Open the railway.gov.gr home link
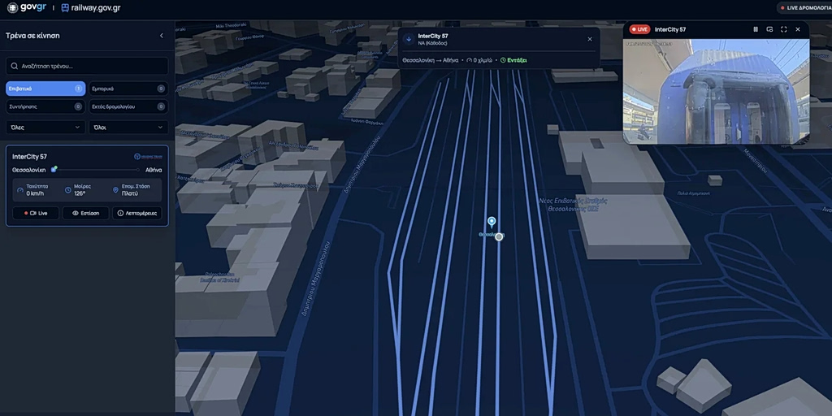832x416 pixels. click(90, 7)
